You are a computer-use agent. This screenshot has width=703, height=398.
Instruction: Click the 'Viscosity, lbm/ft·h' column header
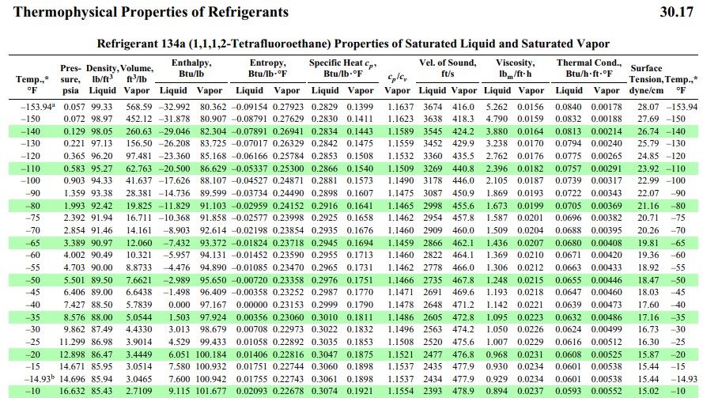pyautogui.click(x=515, y=68)
